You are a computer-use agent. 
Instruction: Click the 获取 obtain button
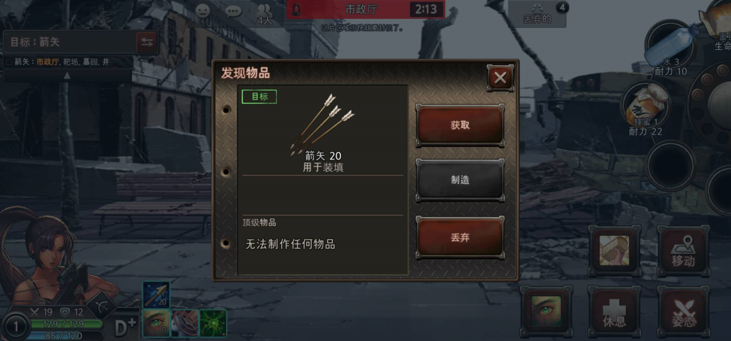click(460, 125)
